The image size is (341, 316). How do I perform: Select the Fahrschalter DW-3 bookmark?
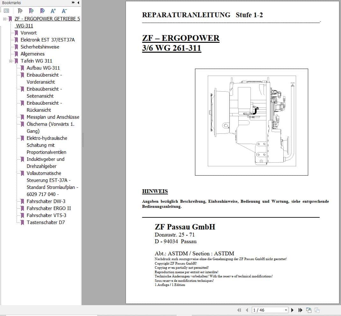tap(46, 201)
